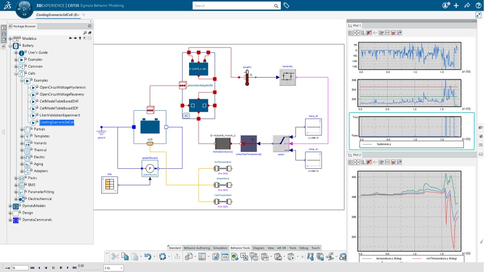This screenshot has height=272, width=484.
Task: Expand the Modelica package
Action: coord(10,39)
